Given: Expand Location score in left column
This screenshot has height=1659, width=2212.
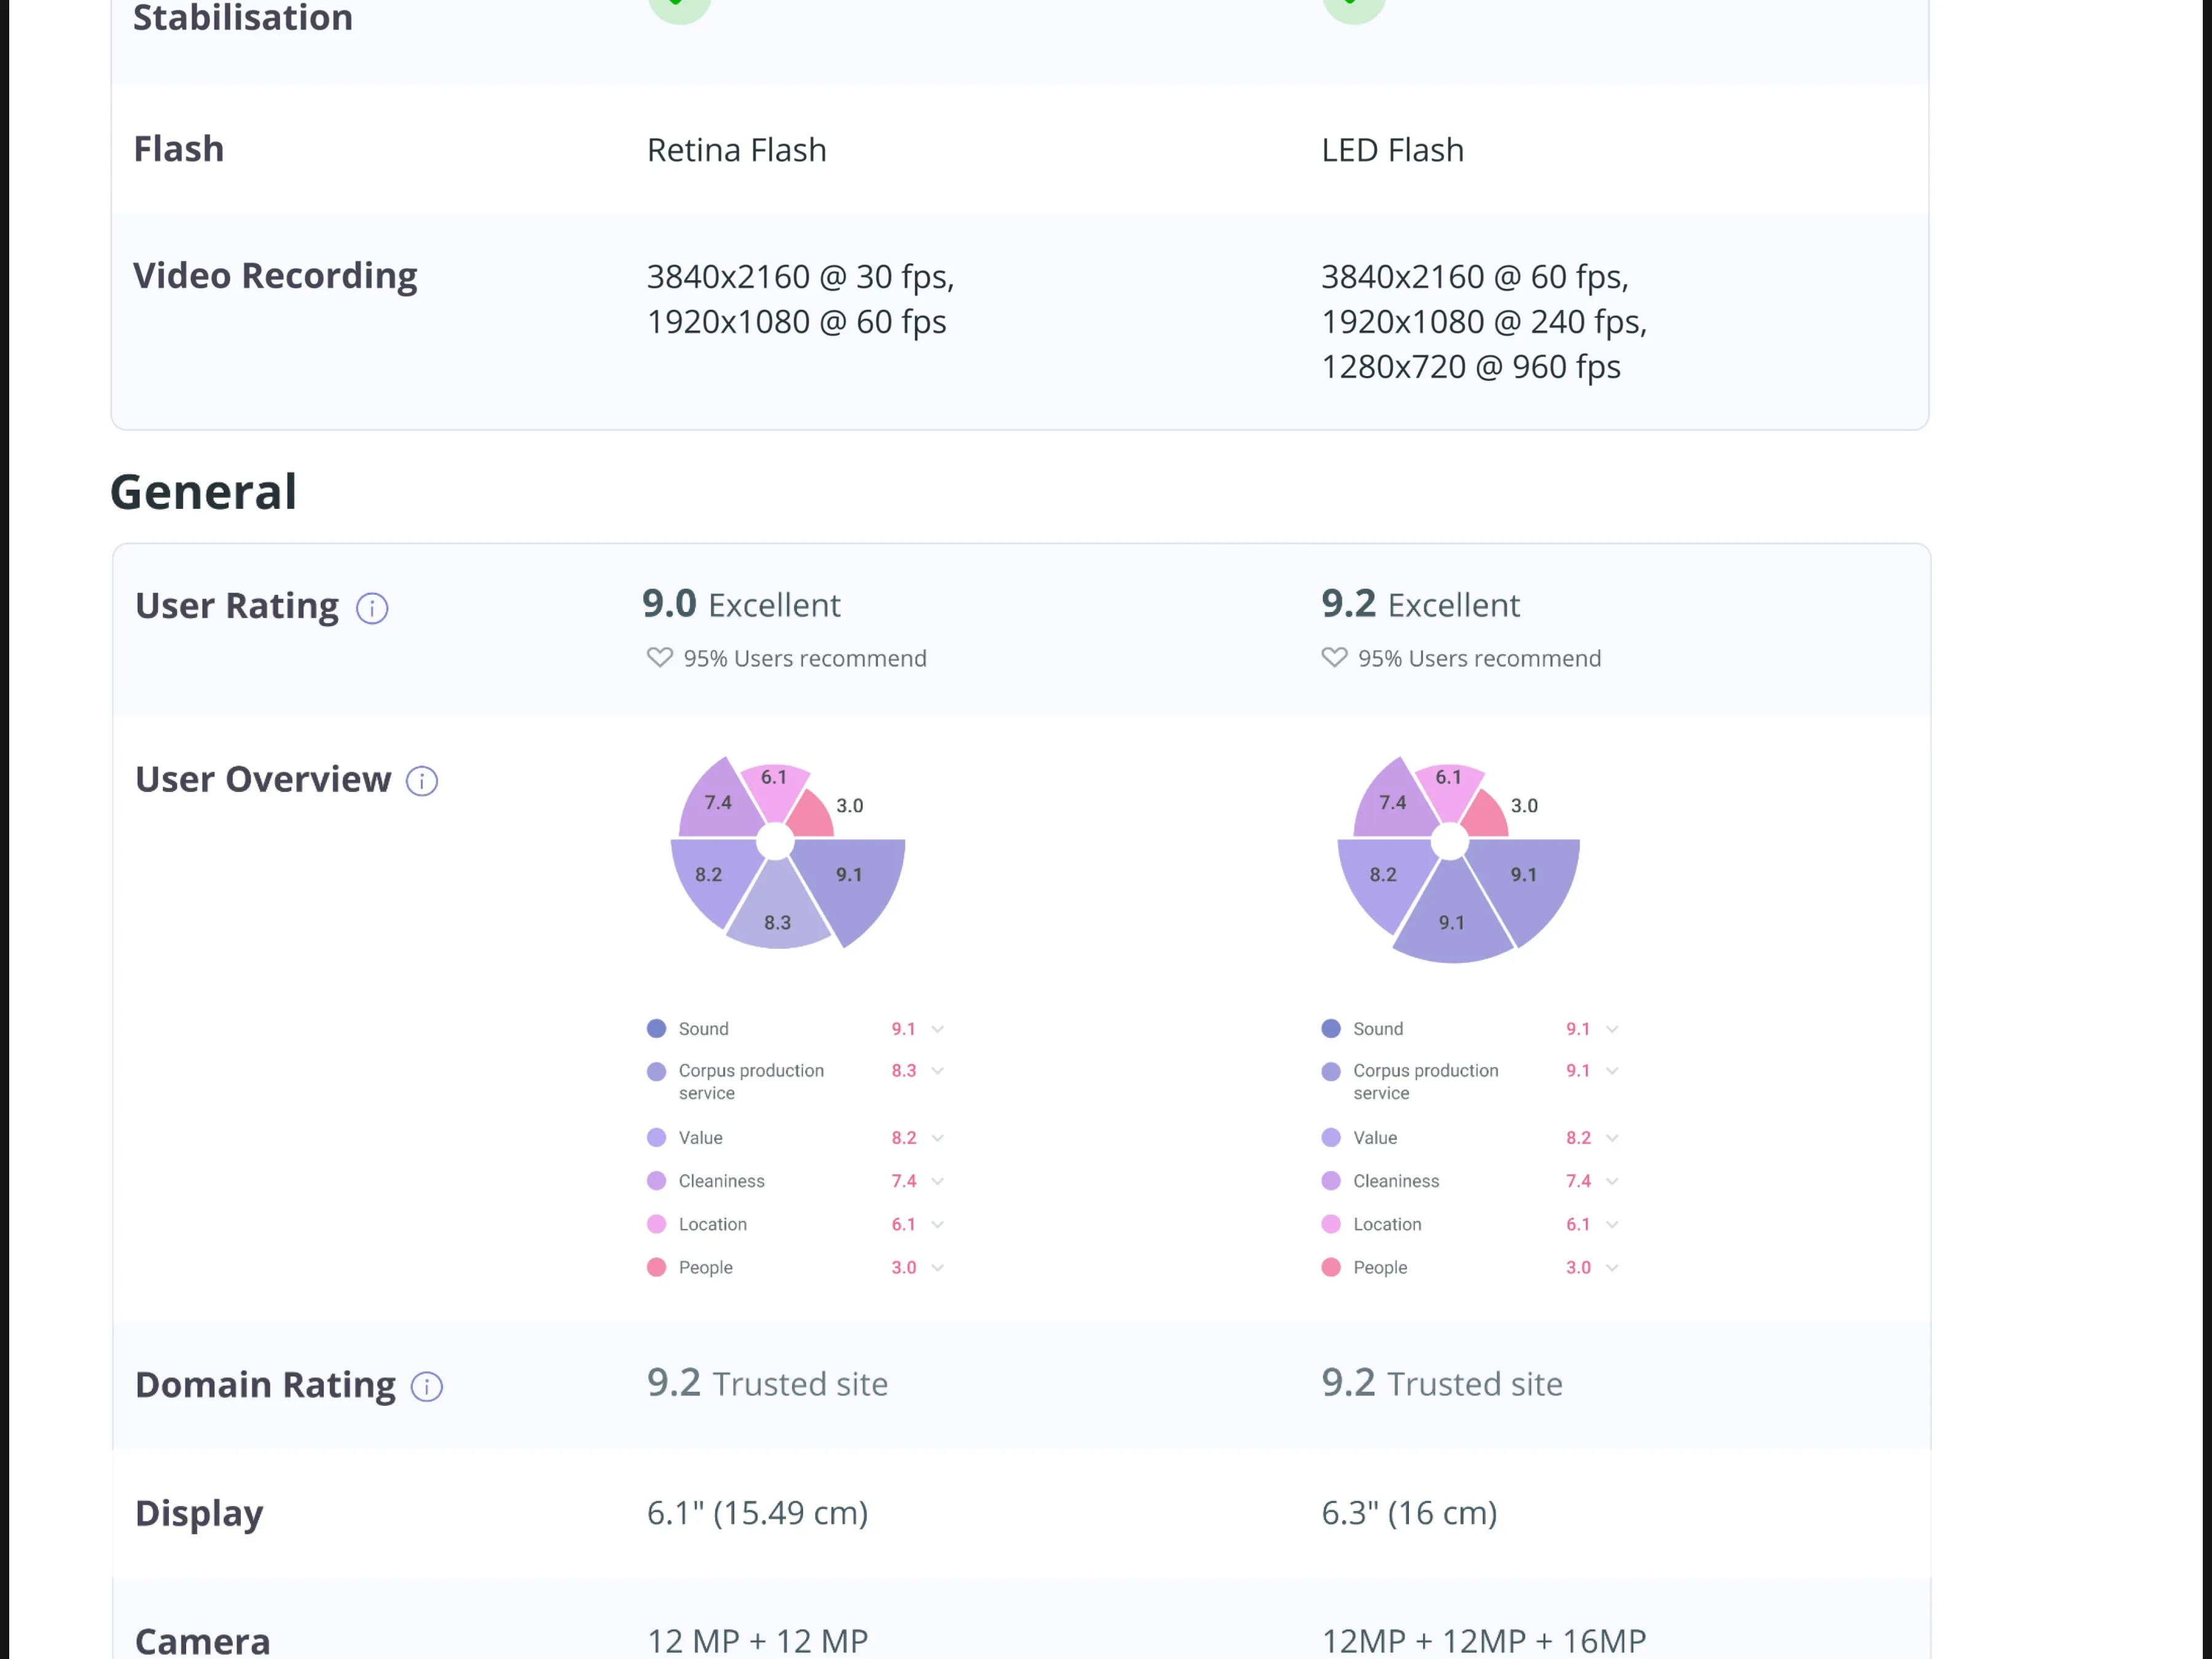Looking at the screenshot, I should [937, 1224].
